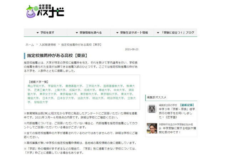
Task: Expand the 受験生活サポート情報 menu
Action: (x=132, y=32)
